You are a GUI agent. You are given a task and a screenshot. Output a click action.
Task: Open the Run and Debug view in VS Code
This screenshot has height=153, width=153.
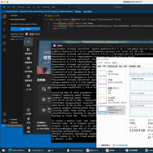(4, 36)
